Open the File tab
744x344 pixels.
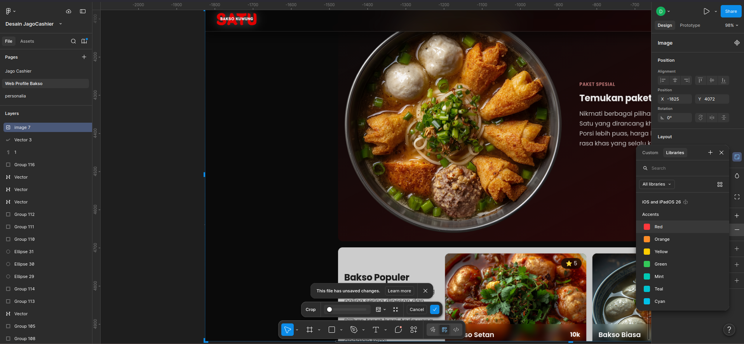(x=9, y=41)
